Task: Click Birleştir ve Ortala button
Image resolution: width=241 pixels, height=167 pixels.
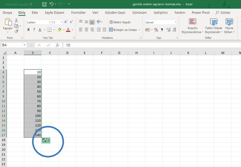Action: 122,29
